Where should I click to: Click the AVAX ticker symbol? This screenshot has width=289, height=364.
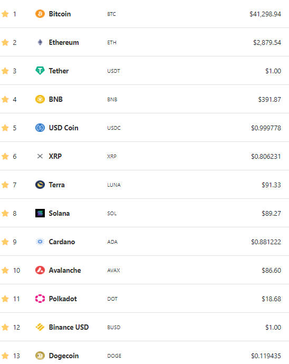click(113, 270)
